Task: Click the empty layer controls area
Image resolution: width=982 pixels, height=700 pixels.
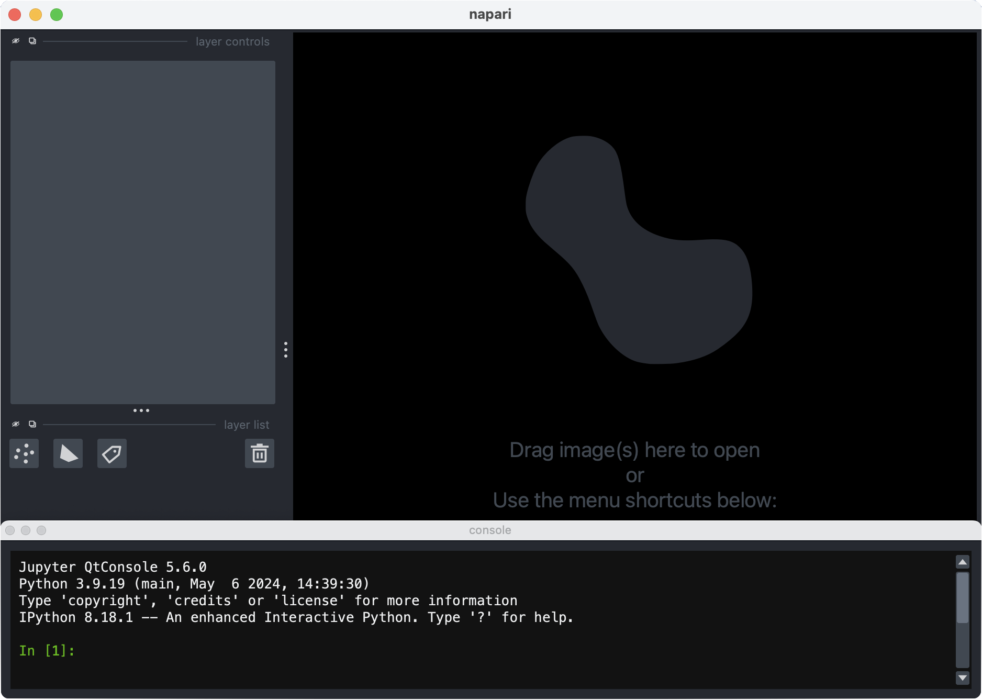Action: (x=143, y=232)
